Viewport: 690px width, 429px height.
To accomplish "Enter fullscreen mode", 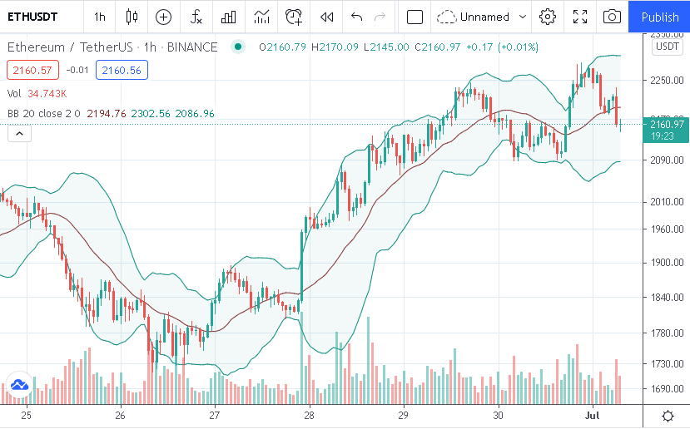I will click(x=580, y=17).
